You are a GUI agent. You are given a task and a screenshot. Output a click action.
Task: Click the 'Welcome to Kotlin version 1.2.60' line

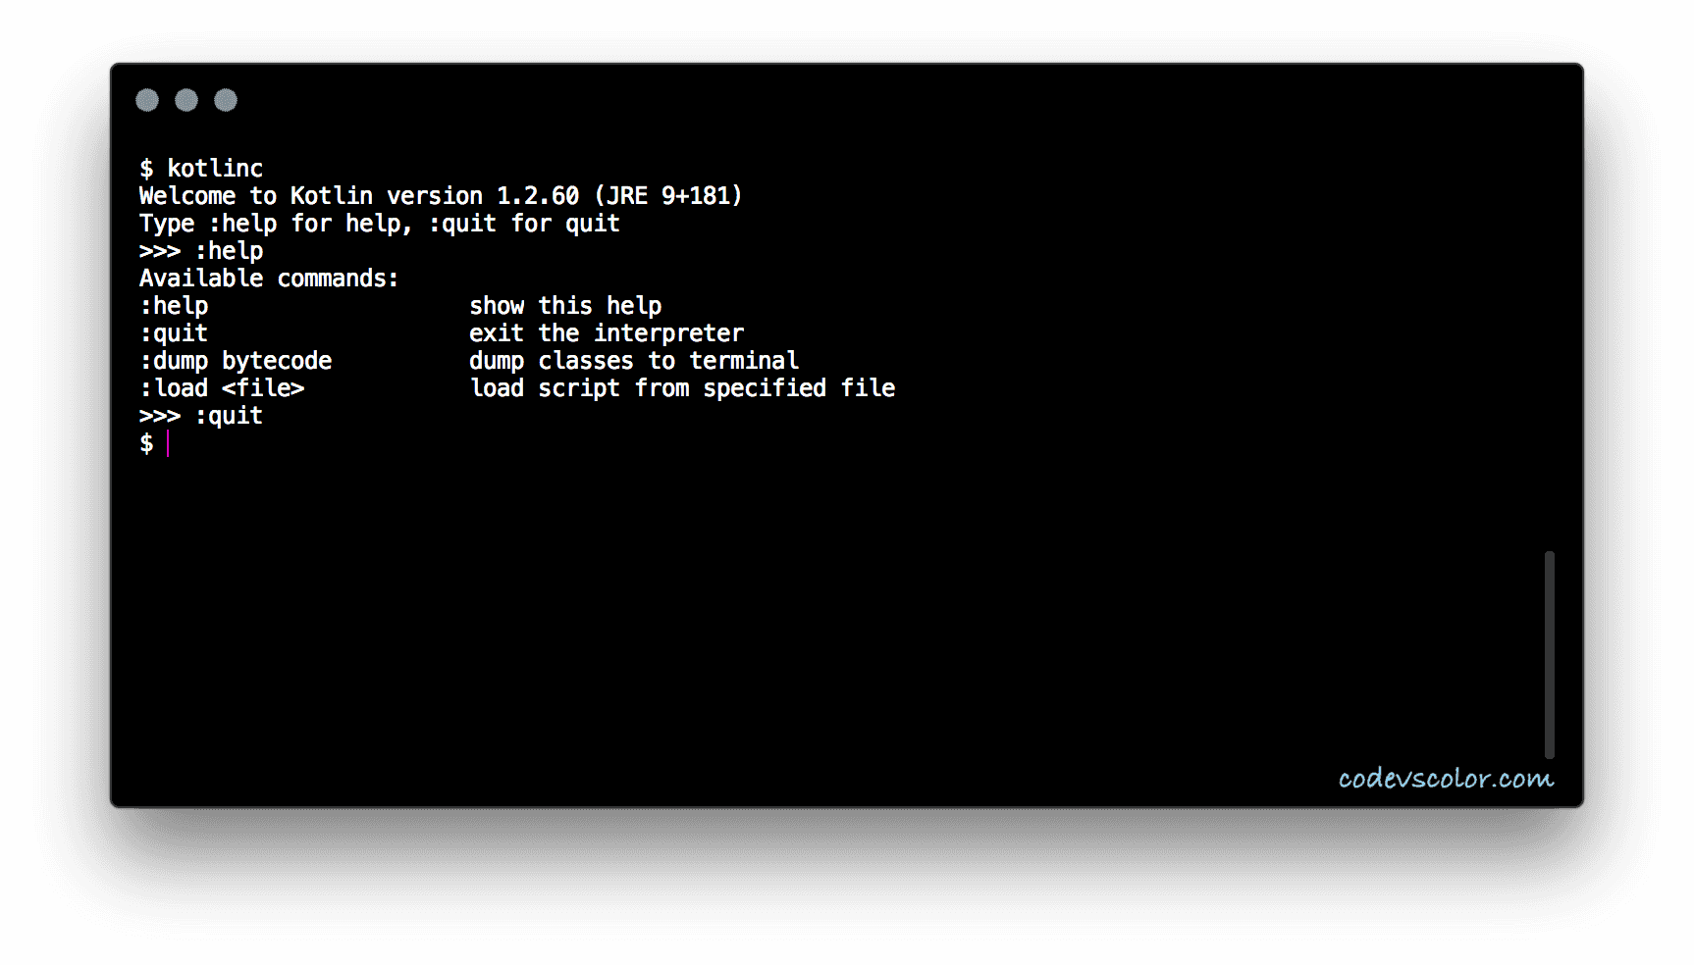pos(441,196)
